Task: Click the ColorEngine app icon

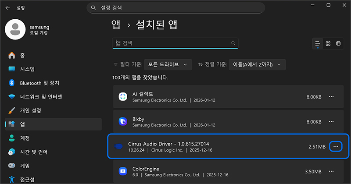Action: pyautogui.click(x=123, y=171)
